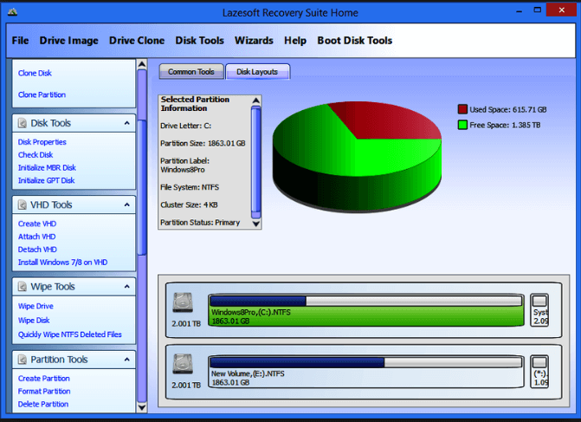The height and width of the screenshot is (422, 581).
Task: Click 'Partition Status: Primary' text
Action: pos(200,223)
